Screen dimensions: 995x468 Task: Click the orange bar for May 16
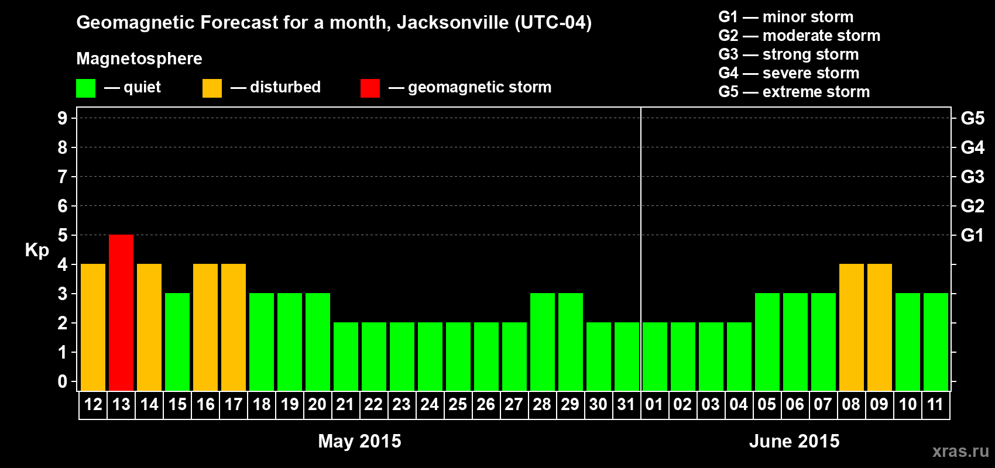205,328
